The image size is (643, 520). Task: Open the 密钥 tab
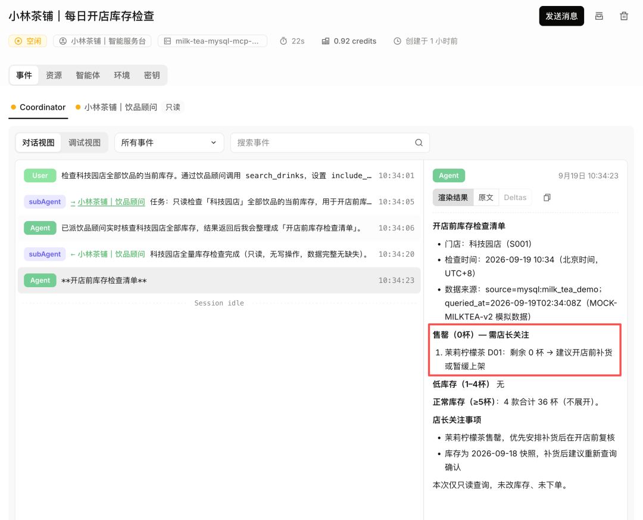[152, 75]
